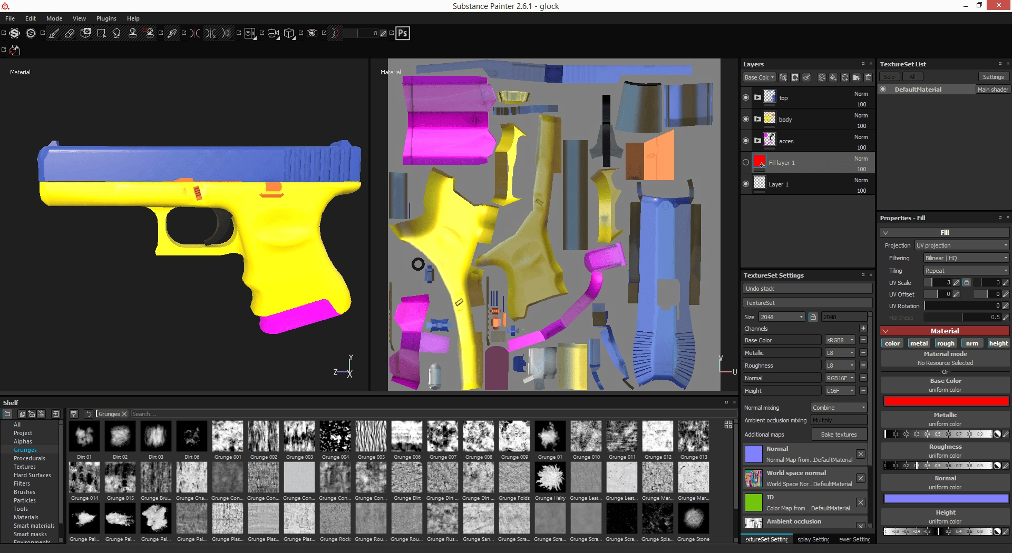1012x553 pixels.
Task: Toggle the height channel button
Action: 998,343
